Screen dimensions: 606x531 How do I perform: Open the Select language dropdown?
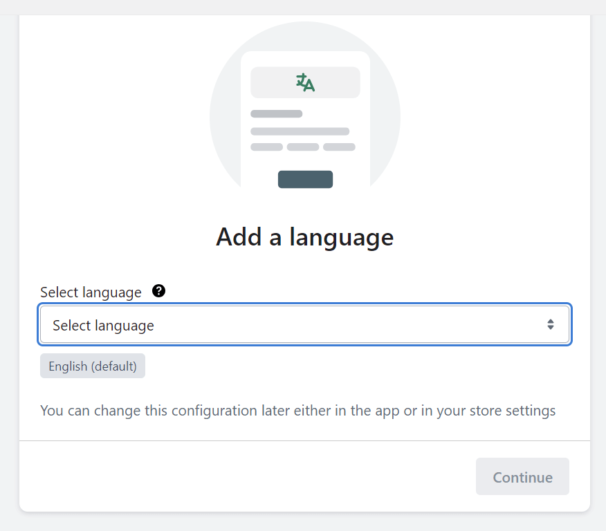pyautogui.click(x=304, y=324)
